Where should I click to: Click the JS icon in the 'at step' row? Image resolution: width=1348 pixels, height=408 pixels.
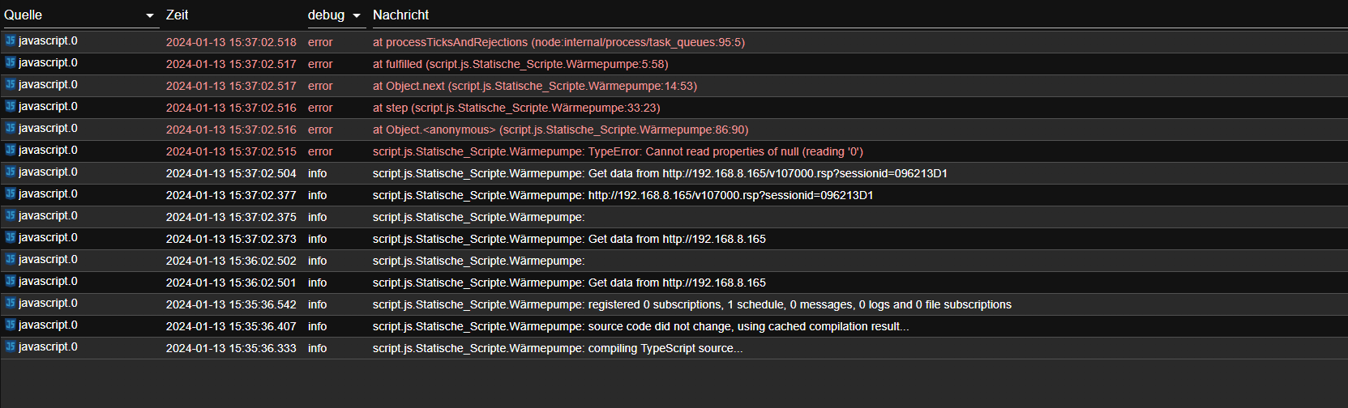[x=11, y=106]
